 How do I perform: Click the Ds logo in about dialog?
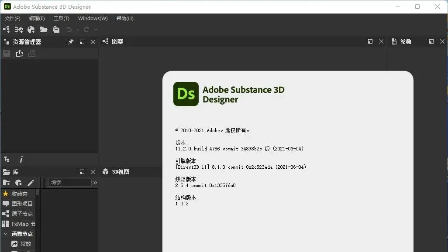186,94
